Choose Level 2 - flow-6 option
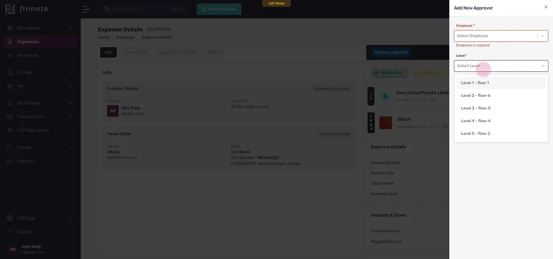 pyautogui.click(x=501, y=95)
